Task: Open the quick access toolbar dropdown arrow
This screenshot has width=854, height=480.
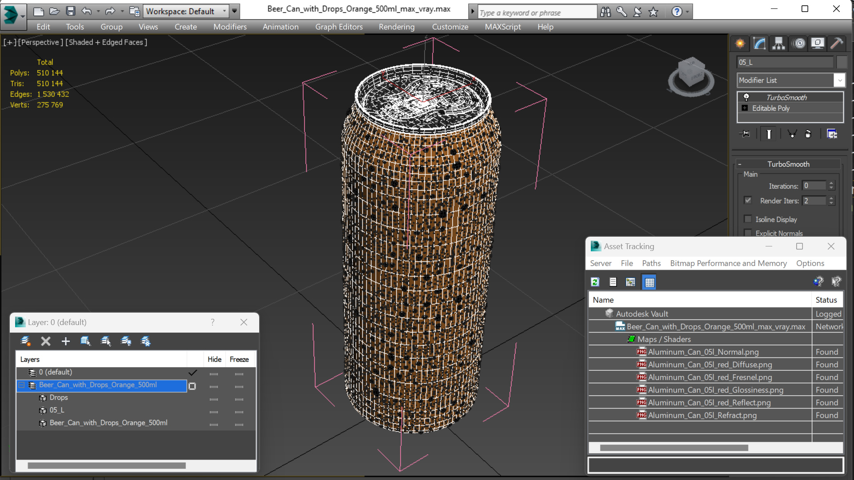Action: 234,11
